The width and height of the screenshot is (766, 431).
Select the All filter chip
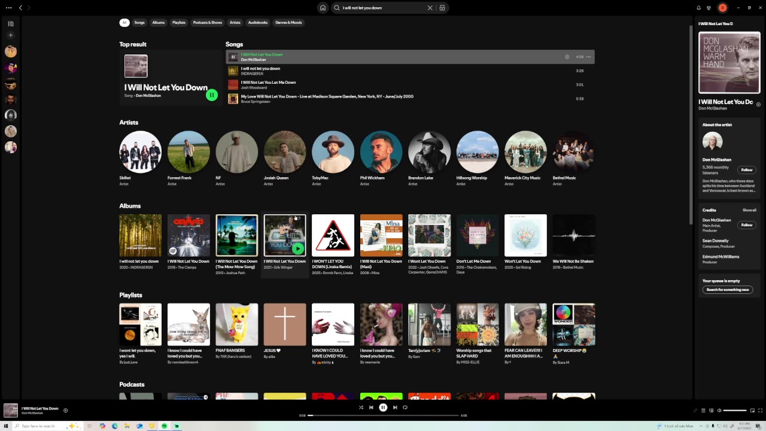click(x=124, y=23)
